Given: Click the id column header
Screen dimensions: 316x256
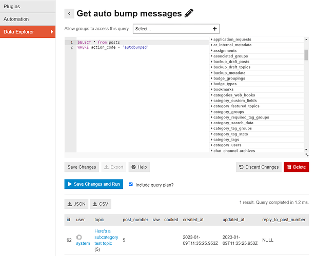Looking at the screenshot, I should pos(69,220).
